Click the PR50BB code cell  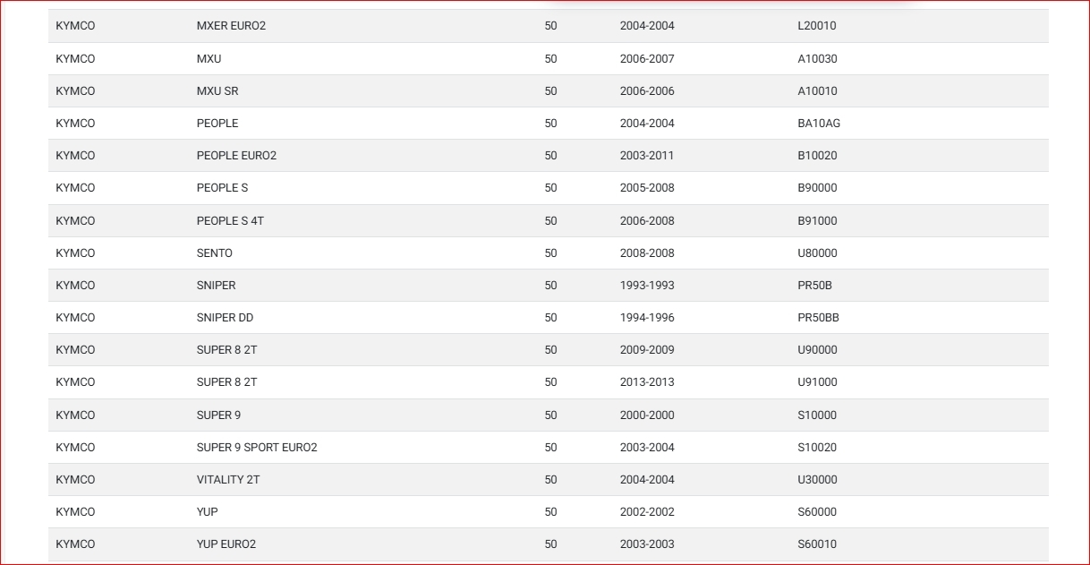click(x=818, y=318)
